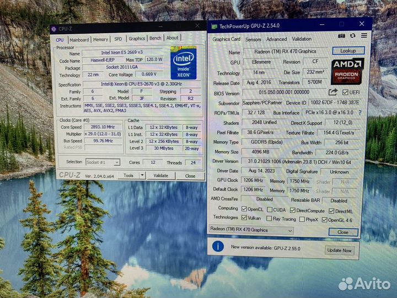Click the Max TDP 120.0 W value

pos(154,59)
